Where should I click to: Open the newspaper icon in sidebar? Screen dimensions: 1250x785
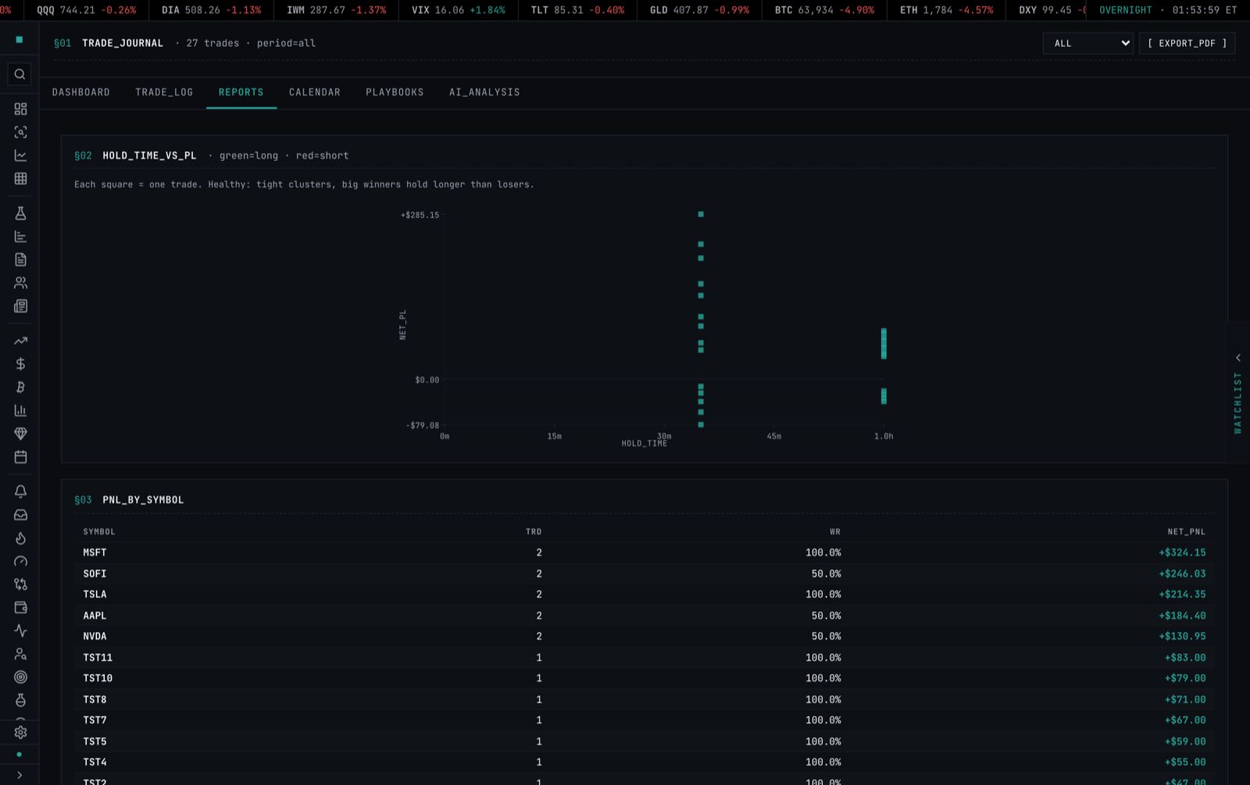pyautogui.click(x=20, y=306)
